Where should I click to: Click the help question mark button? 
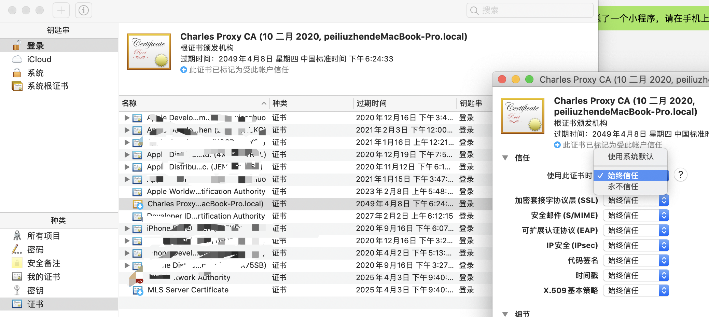[x=681, y=175]
